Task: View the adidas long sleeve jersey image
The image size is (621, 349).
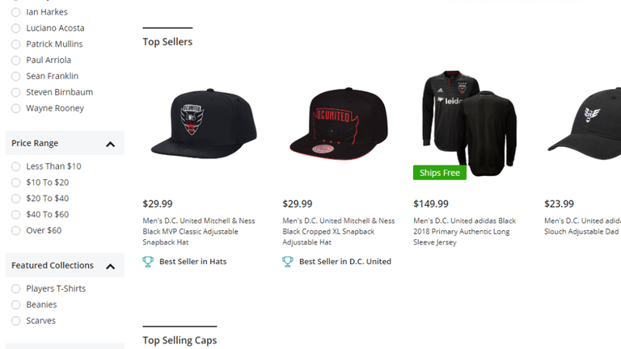Action: [x=469, y=121]
